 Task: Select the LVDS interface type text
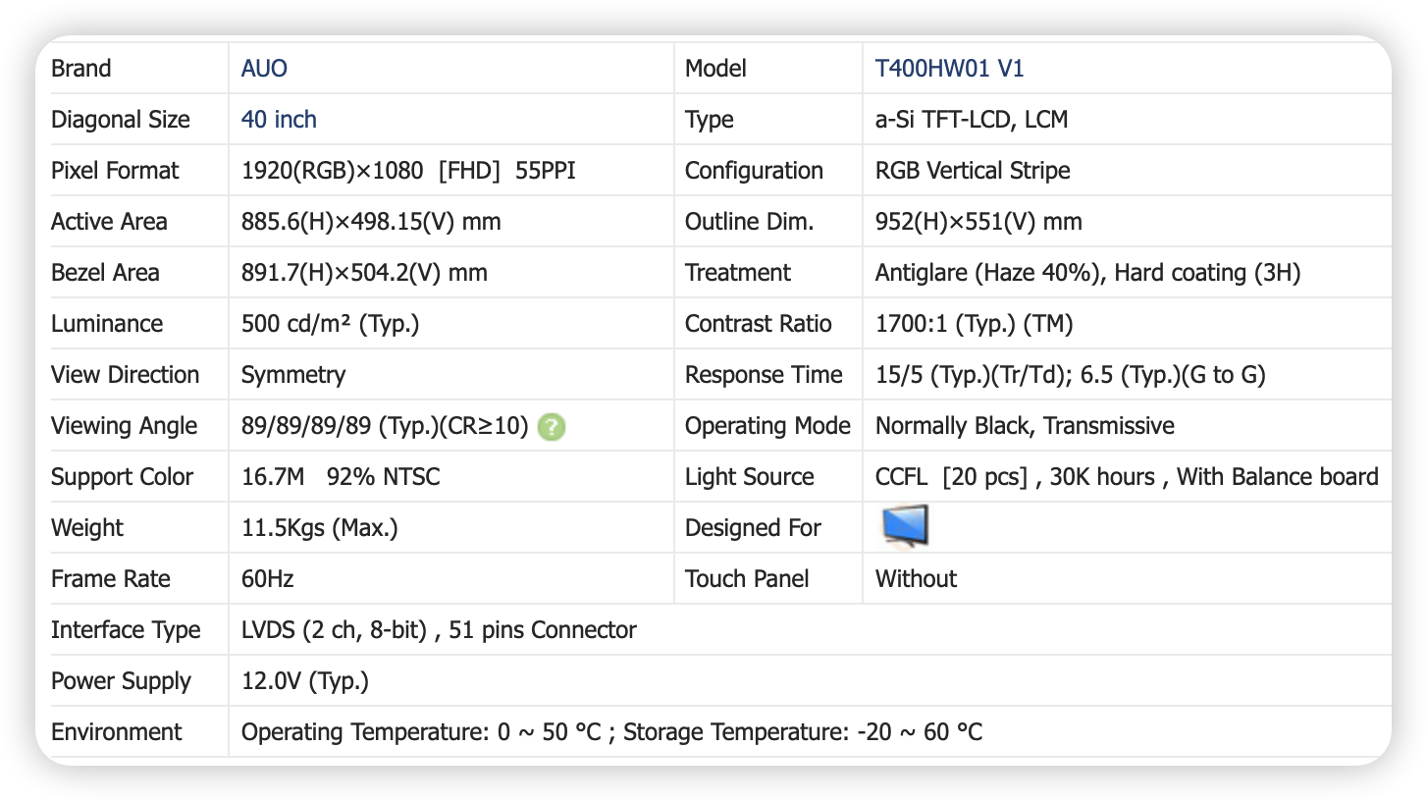[x=439, y=630]
